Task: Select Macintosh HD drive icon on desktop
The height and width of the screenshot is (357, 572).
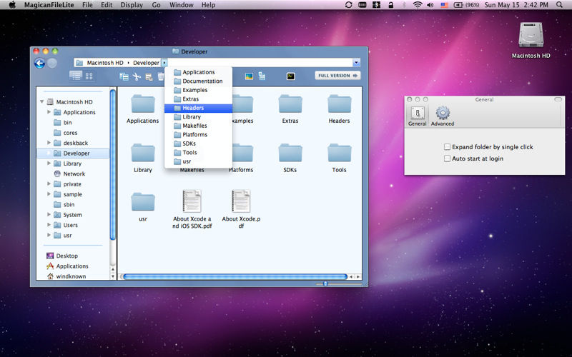Action: (x=531, y=35)
